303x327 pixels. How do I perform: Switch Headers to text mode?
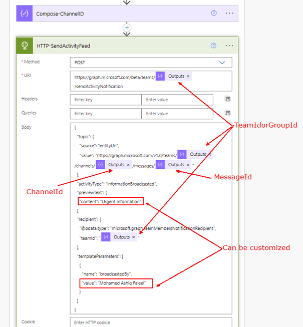(x=227, y=99)
